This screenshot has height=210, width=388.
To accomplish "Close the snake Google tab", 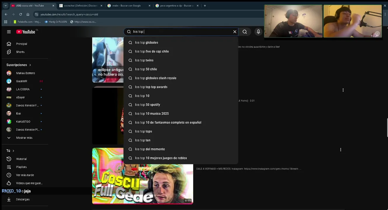I will [149, 6].
